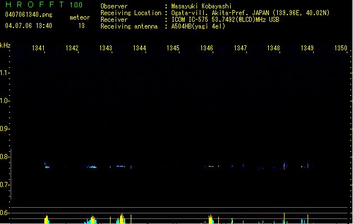Click the date stamp 04.07.06 13:40
The width and height of the screenshot is (353, 224).
[x=29, y=26]
